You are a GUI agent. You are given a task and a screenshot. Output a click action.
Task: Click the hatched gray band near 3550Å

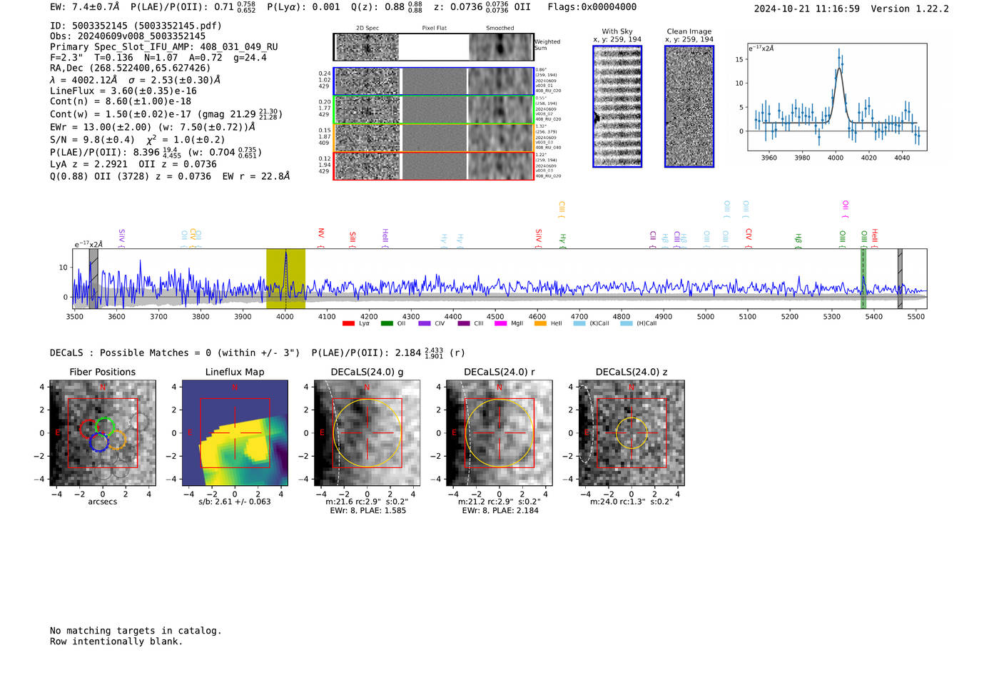(x=93, y=278)
